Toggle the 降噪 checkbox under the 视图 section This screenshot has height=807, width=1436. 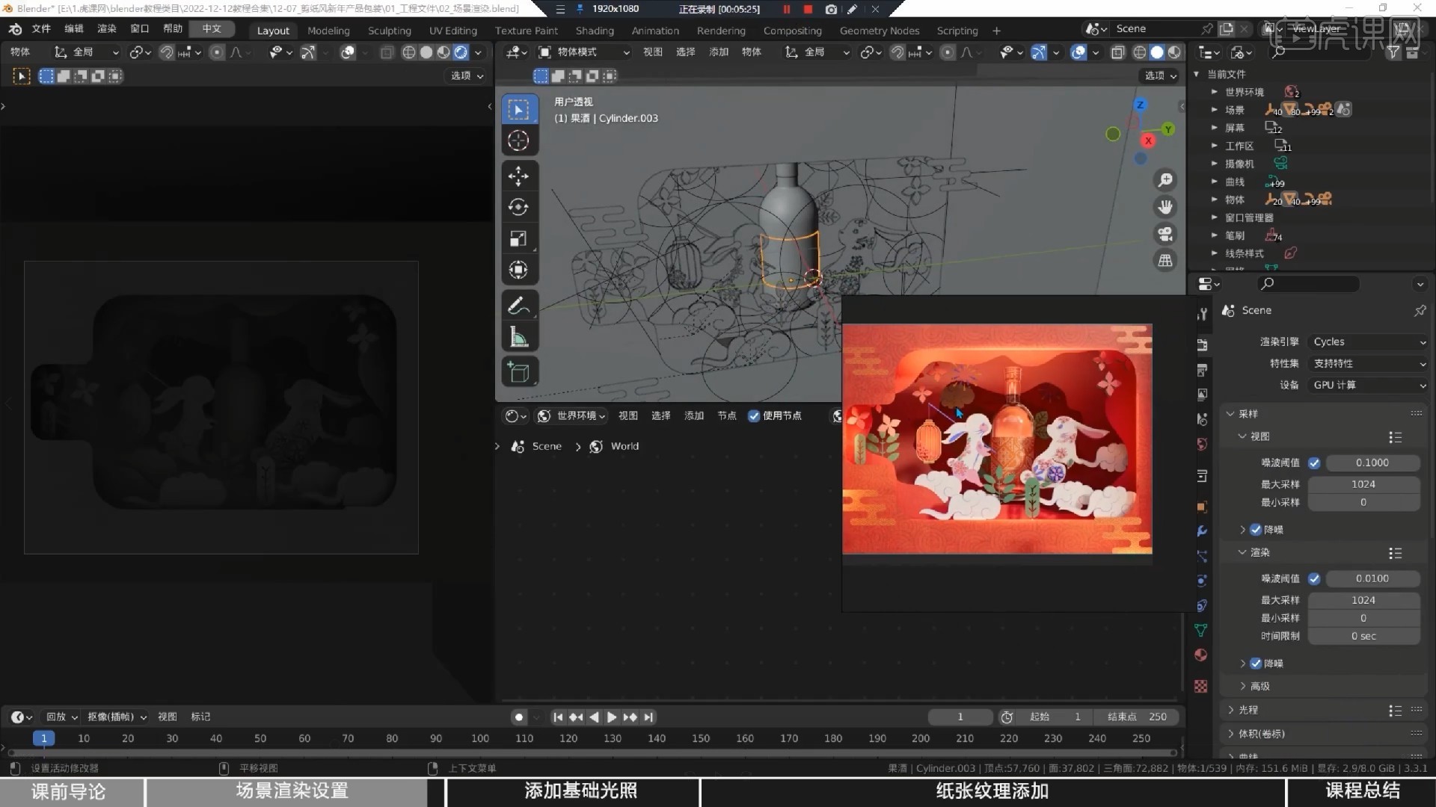tap(1256, 530)
